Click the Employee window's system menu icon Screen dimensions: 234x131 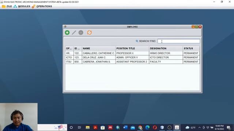[x=65, y=27]
